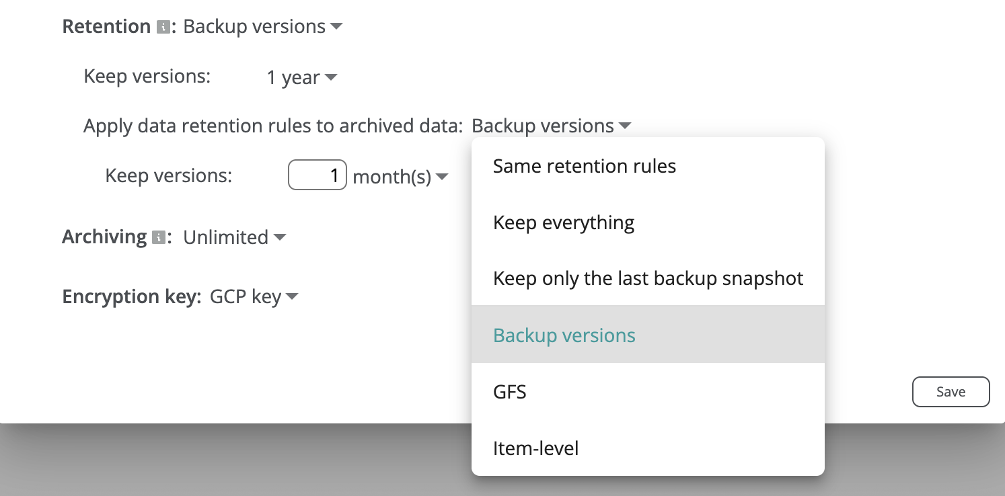
Task: Click the info icon beside Archiving
Action: point(159,238)
